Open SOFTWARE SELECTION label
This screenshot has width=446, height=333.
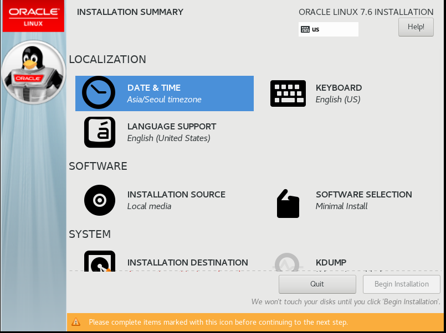tap(364, 195)
